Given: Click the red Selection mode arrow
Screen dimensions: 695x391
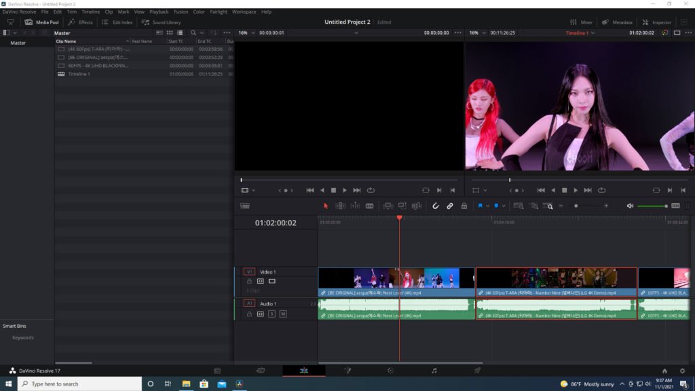Looking at the screenshot, I should pos(326,206).
